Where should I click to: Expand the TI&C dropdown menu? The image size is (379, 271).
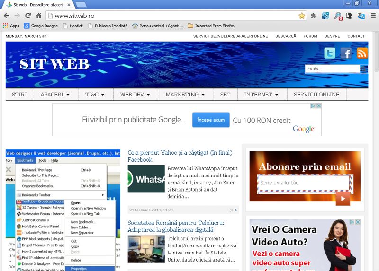(x=96, y=95)
